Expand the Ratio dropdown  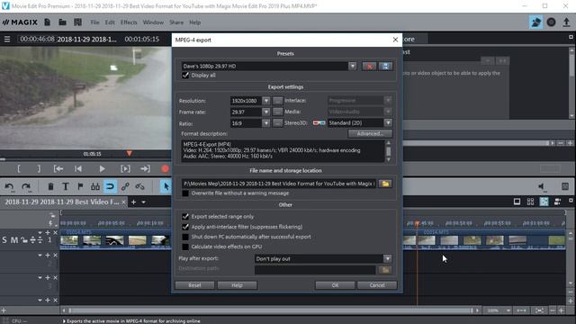[266, 123]
